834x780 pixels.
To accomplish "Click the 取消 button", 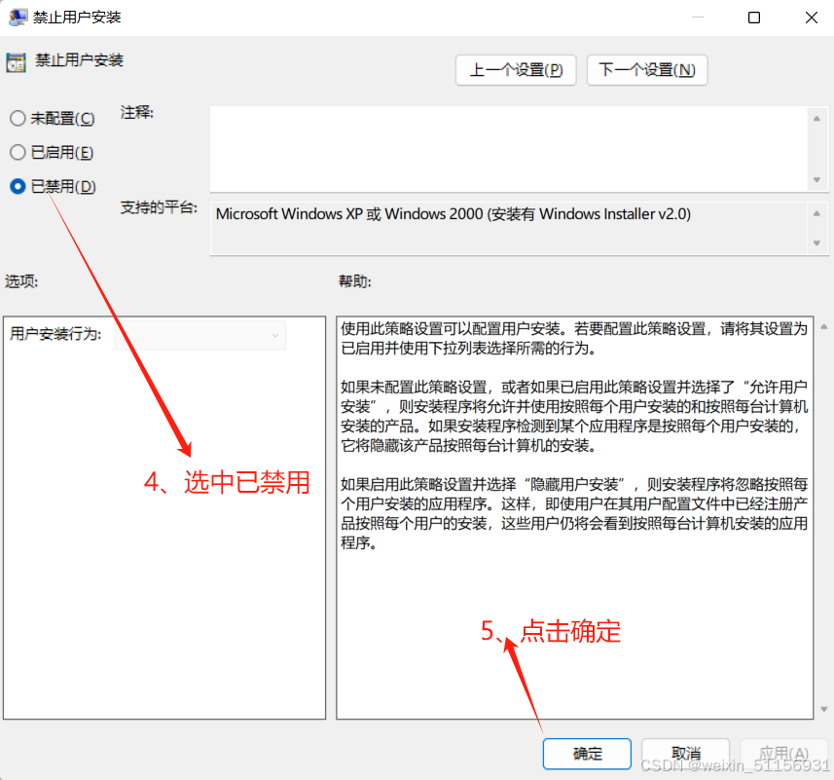I will pos(685,754).
